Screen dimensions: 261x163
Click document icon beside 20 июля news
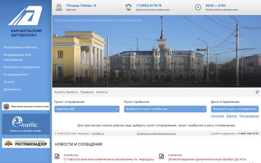coord(57,156)
